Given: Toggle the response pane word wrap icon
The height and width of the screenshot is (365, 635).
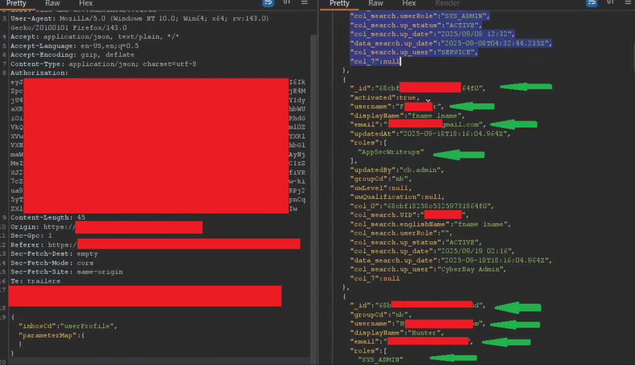Looking at the screenshot, I should (x=590, y=3).
